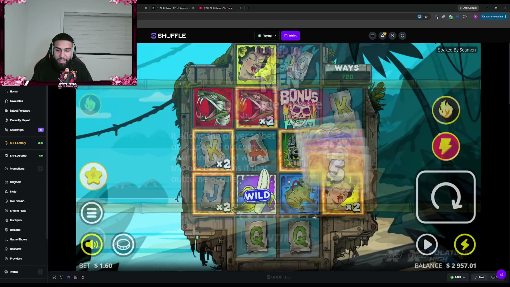Activate the gold star bonus feature

(x=93, y=176)
